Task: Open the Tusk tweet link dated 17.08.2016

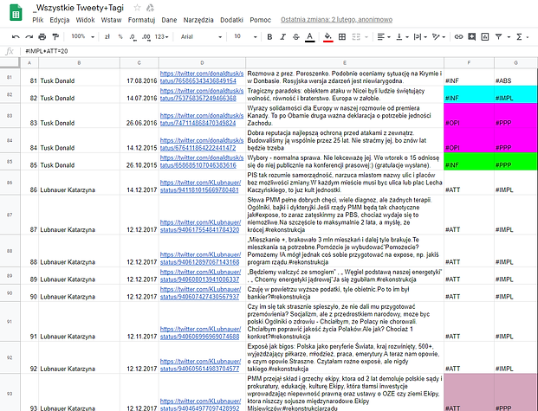Action: (202, 77)
